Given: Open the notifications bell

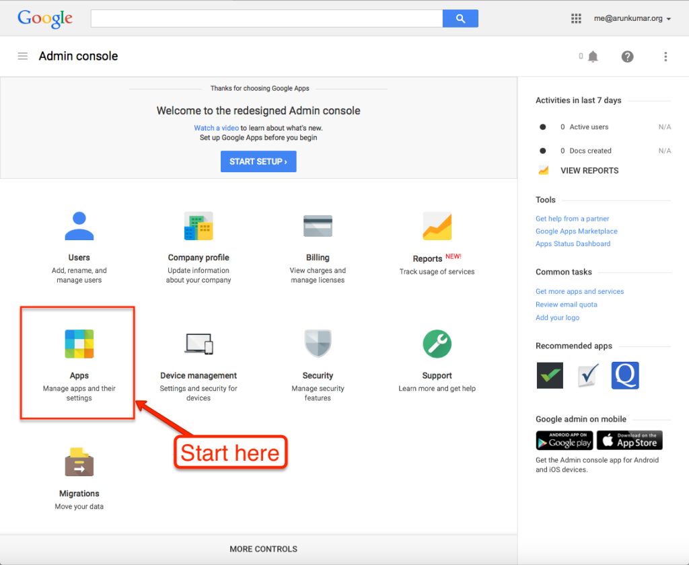Looking at the screenshot, I should [x=593, y=57].
